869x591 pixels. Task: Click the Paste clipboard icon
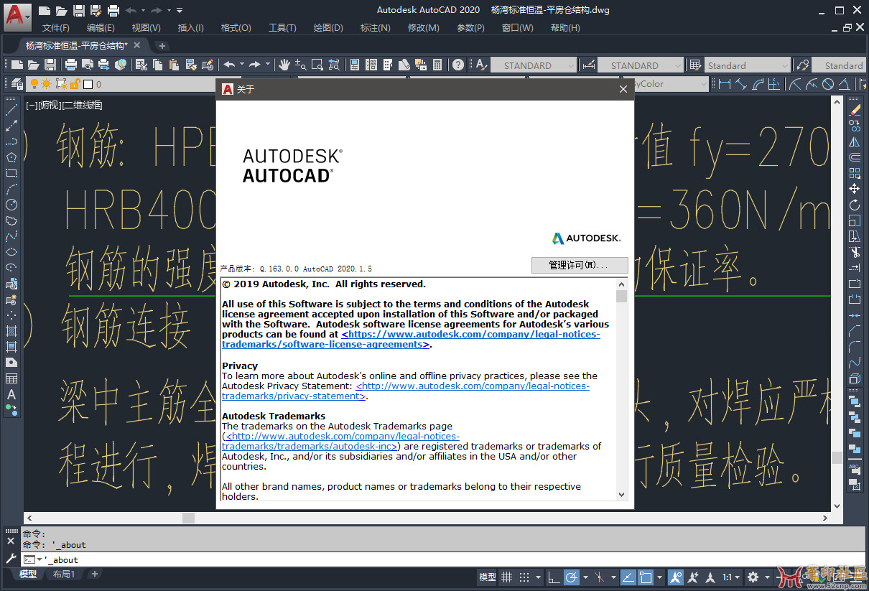174,65
